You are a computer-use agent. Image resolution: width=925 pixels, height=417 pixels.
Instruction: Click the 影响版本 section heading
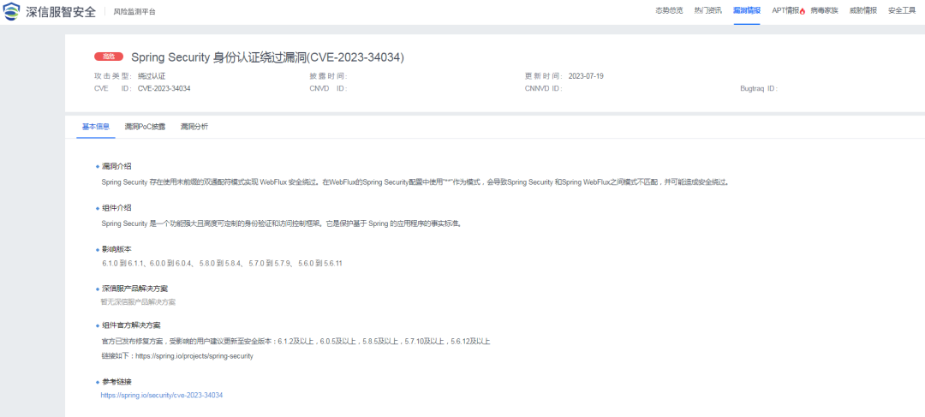point(116,249)
